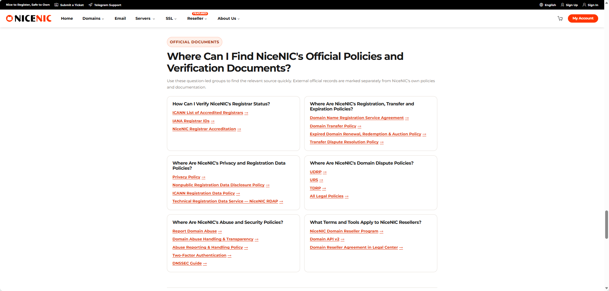
Task: Expand the Domains dropdown menu
Action: (93, 18)
